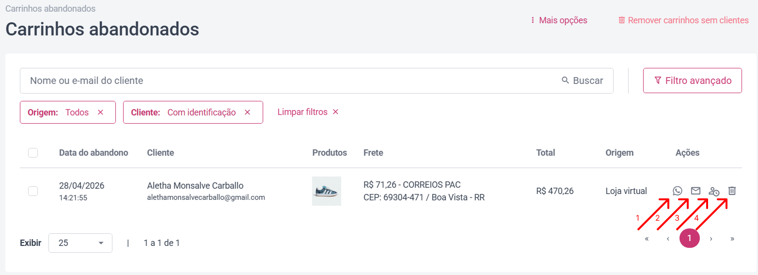Click the magnifier Buscar search icon
The image size is (758, 275).
coord(565,81)
